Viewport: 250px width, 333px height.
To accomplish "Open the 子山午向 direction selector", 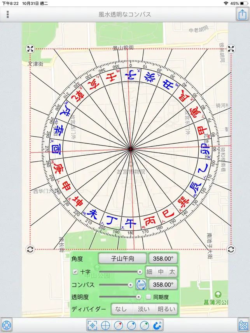I will coord(122,258).
